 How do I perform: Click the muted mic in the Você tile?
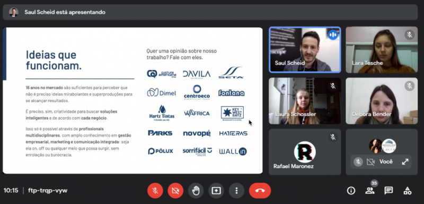(358, 162)
